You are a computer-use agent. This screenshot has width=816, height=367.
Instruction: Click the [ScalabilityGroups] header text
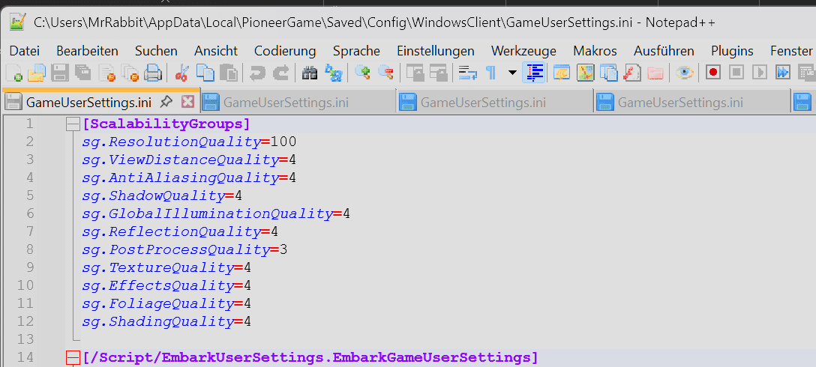(x=166, y=124)
